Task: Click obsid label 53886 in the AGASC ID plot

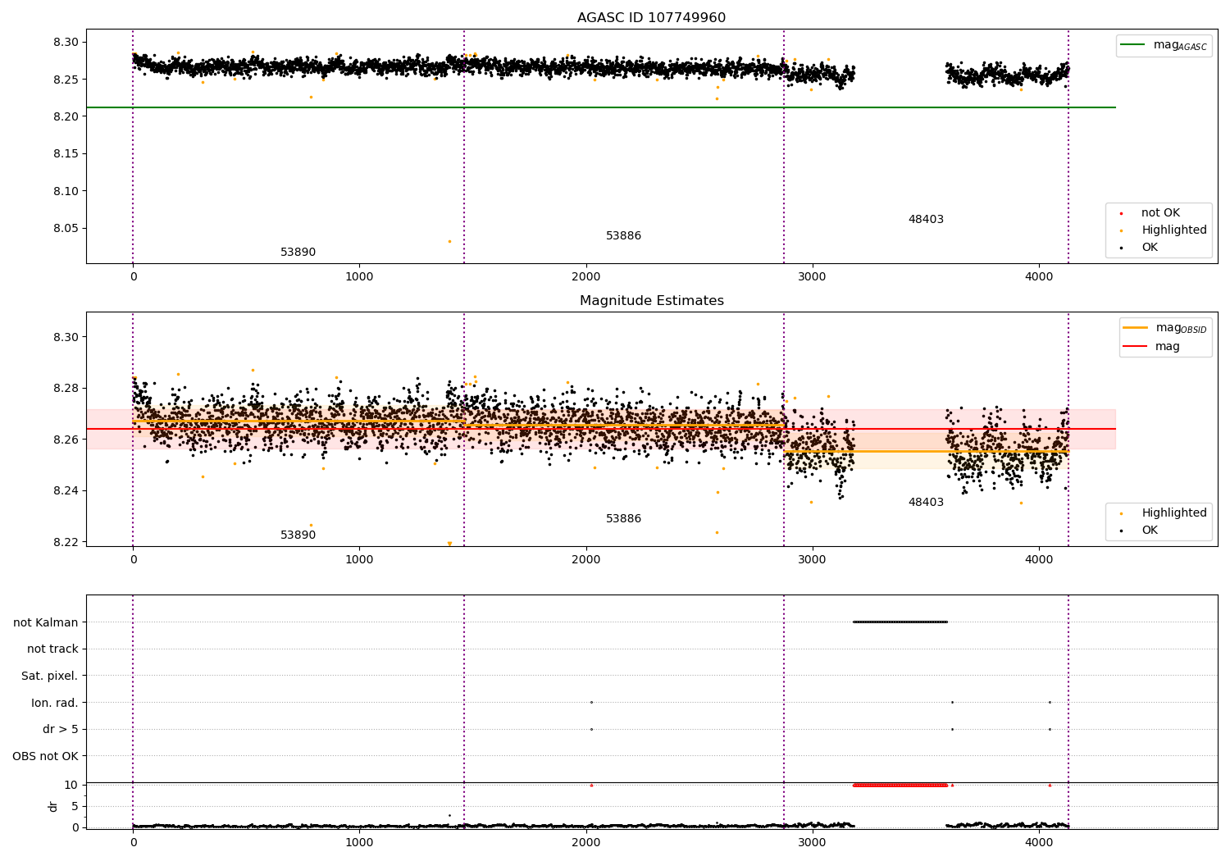Action: pyautogui.click(x=623, y=236)
